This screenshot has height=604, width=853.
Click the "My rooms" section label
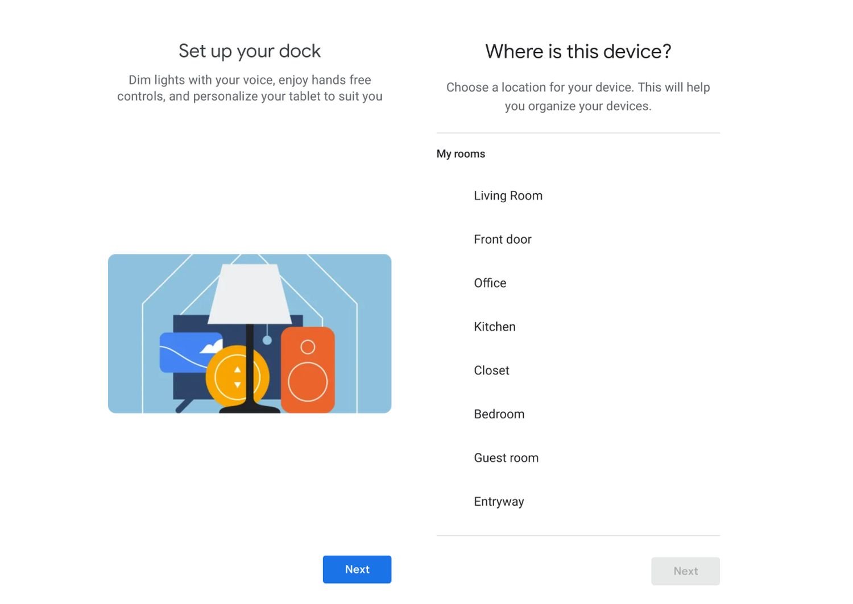click(461, 154)
